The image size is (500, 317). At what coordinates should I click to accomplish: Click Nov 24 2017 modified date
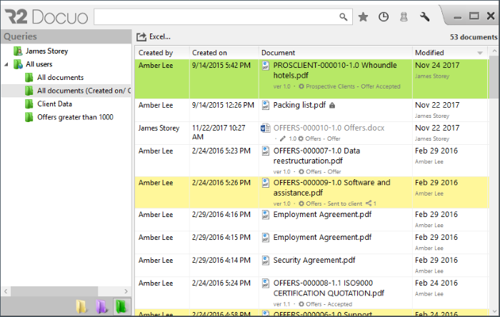coord(437,65)
